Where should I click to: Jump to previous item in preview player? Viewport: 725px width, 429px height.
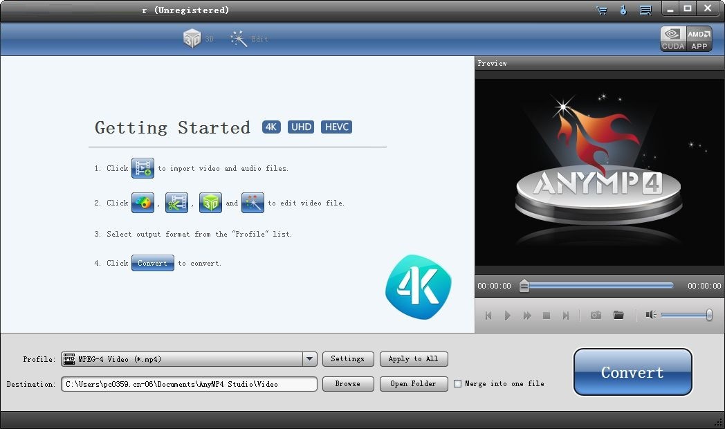[x=488, y=316]
